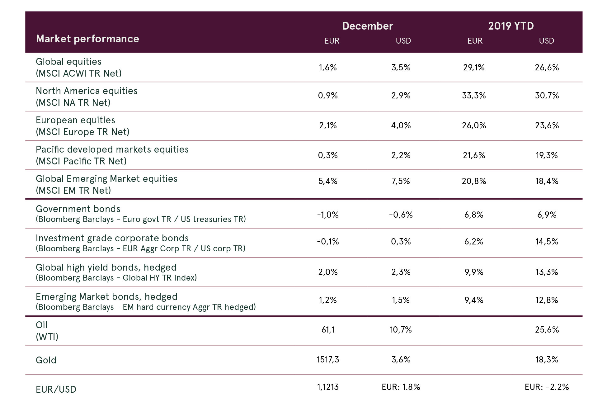Click 'Global Emerging Market equities' row label
Screen dimensions: 607x402
pos(106,179)
